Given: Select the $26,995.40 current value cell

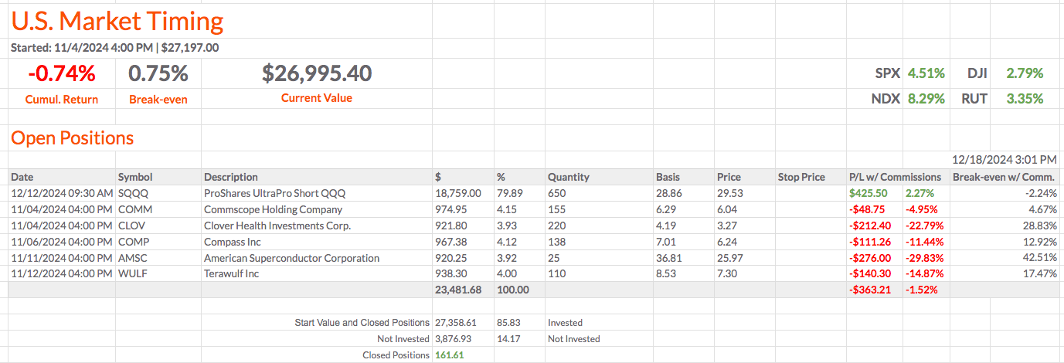Looking at the screenshot, I should [317, 74].
